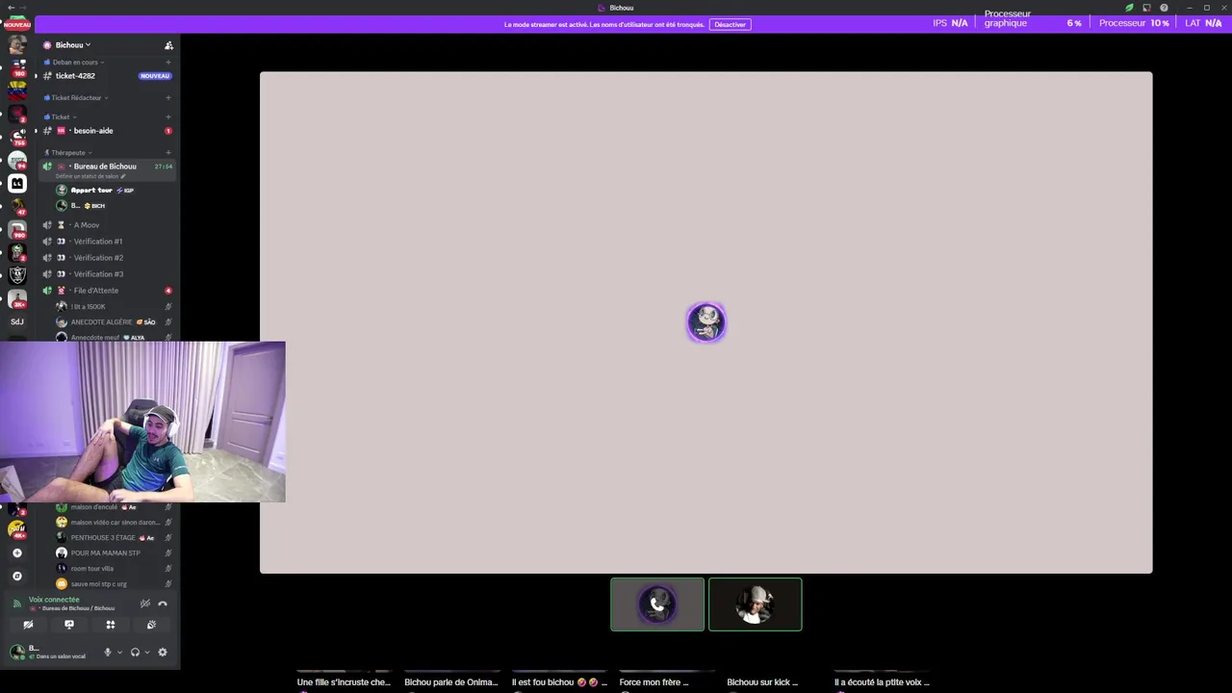The width and height of the screenshot is (1232, 693).
Task: Join the Vérification #2 voice channel
Action: [x=106, y=258]
